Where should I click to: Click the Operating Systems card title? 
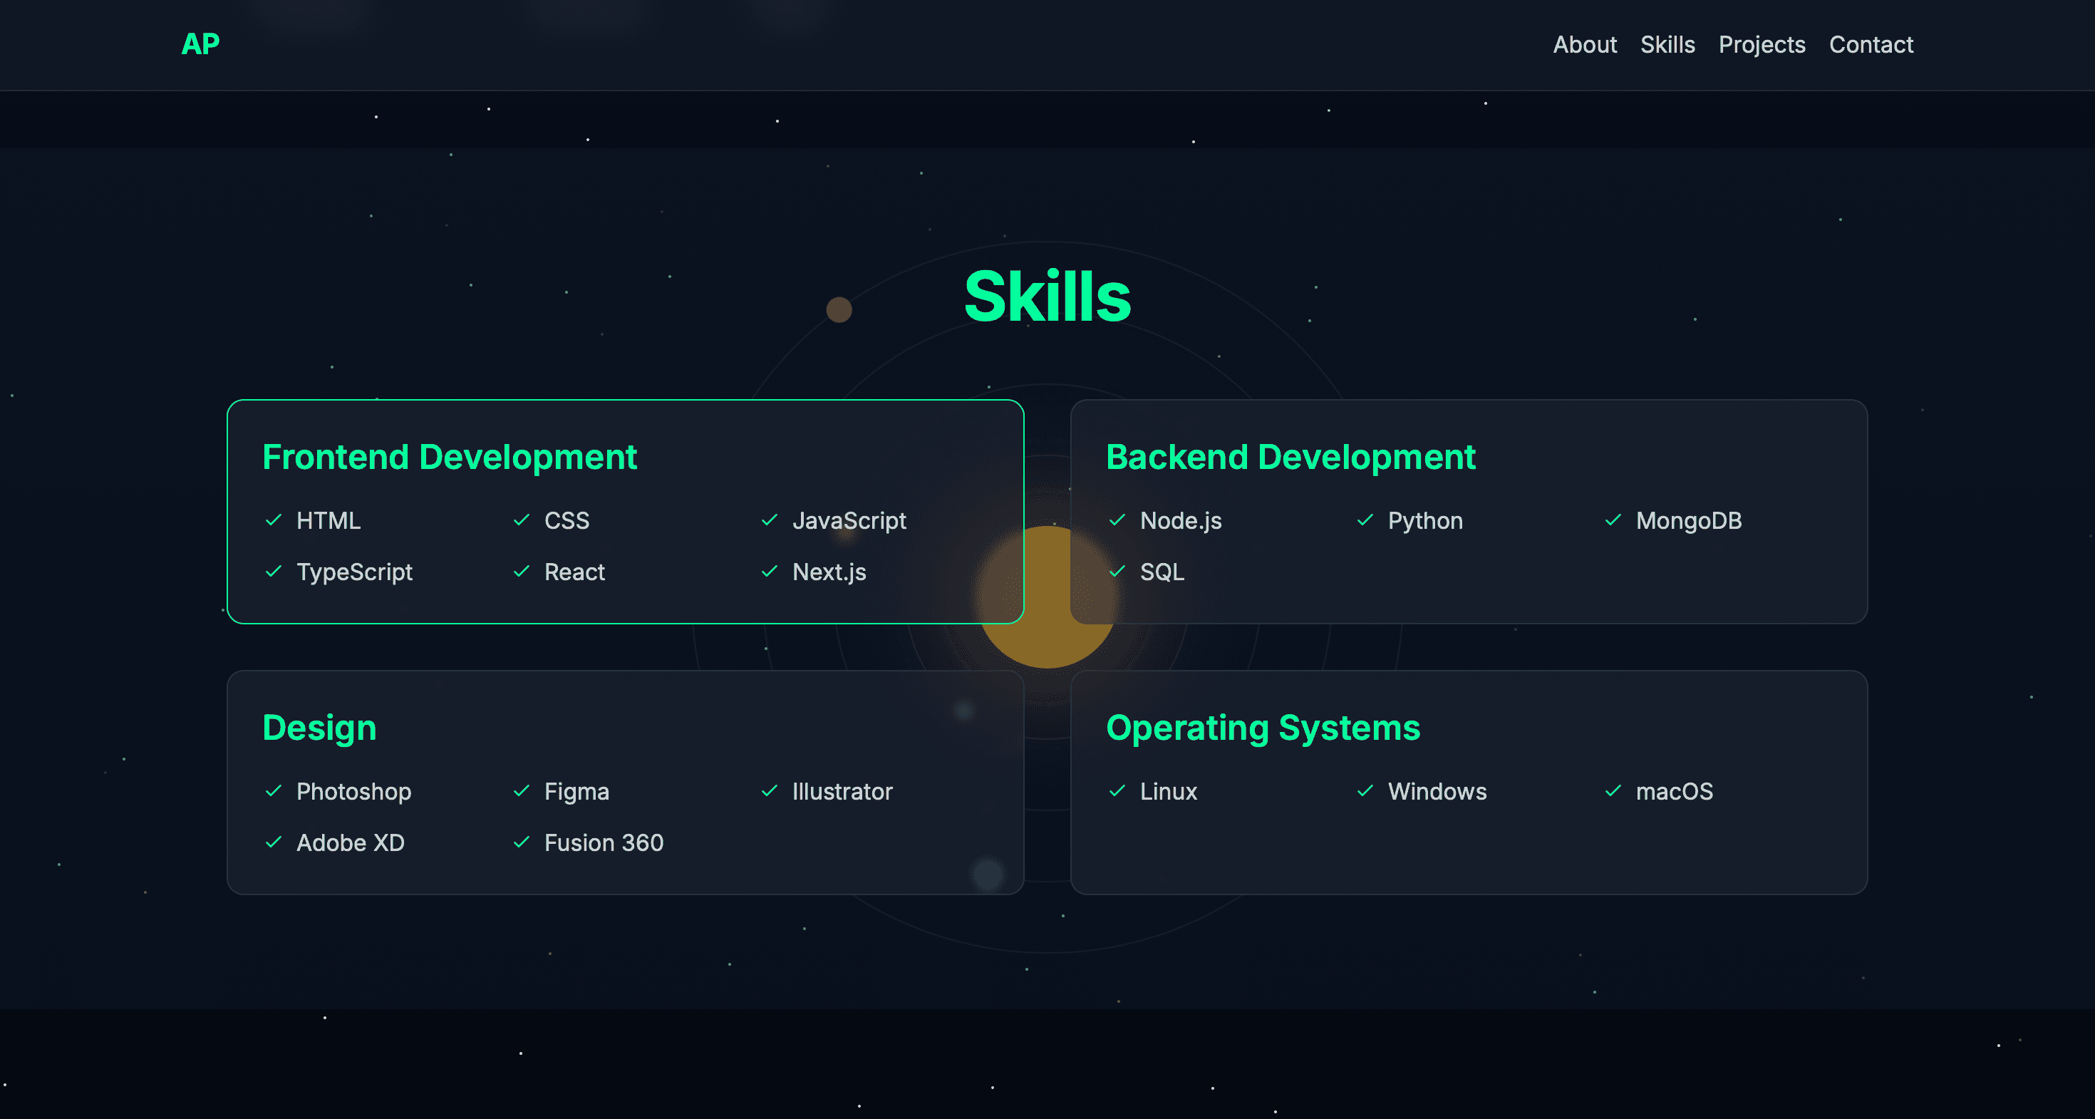[1262, 728]
